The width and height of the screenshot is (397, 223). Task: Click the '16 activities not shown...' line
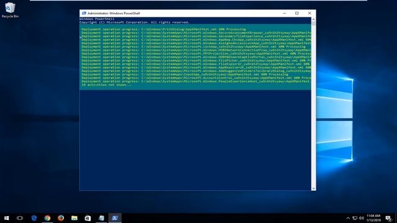(106, 85)
